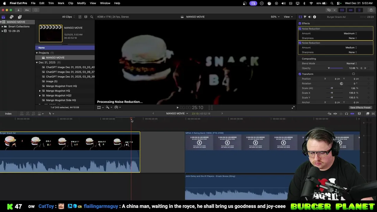The height and width of the screenshot is (212, 377).
Task: Reset the Transform section icon
Action: 353,74
